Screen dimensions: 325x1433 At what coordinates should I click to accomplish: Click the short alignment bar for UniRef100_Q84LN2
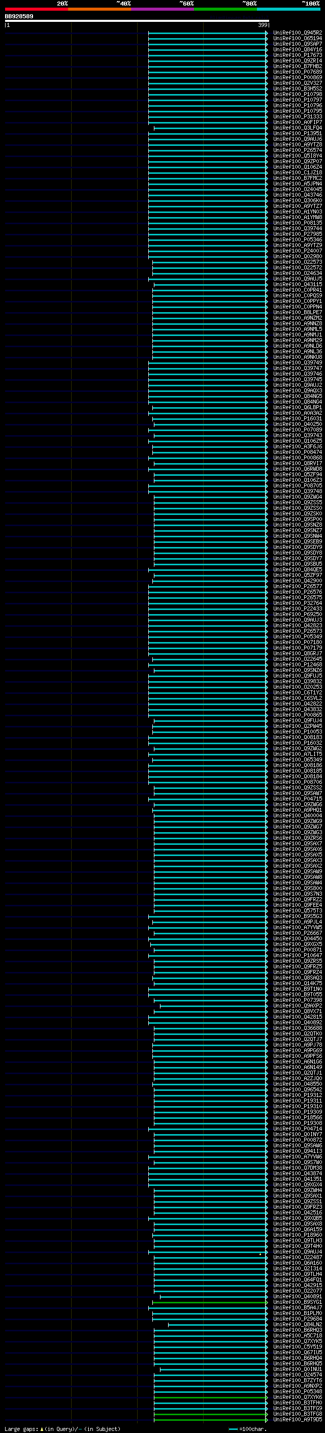218,1325
